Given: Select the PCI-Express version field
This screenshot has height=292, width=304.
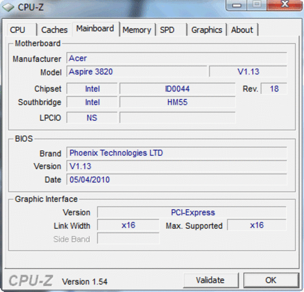Looking at the screenshot, I should [192, 212].
